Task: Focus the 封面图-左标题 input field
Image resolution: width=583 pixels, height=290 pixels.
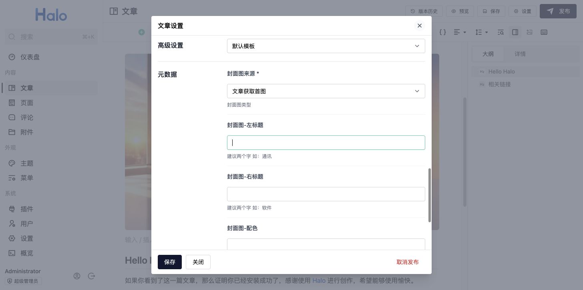Action: [x=326, y=143]
